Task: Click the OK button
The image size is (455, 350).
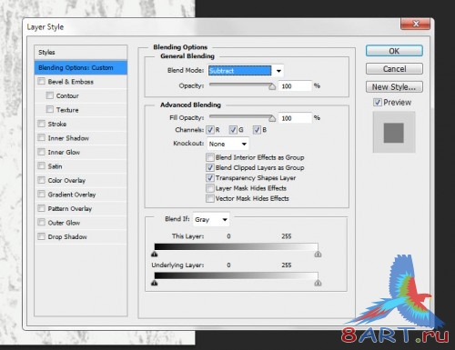Action: [x=394, y=51]
